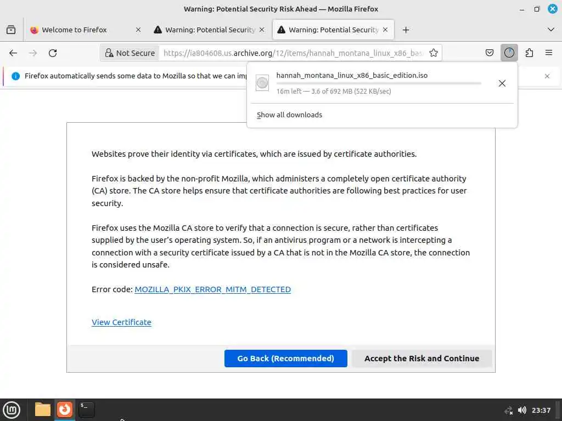This screenshot has width=562, height=421.
Task: Dismiss the Mozilla data notification bar
Action: tap(547, 76)
